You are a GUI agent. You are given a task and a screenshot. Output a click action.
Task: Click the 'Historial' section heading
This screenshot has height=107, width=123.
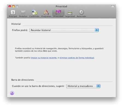tap(16, 24)
